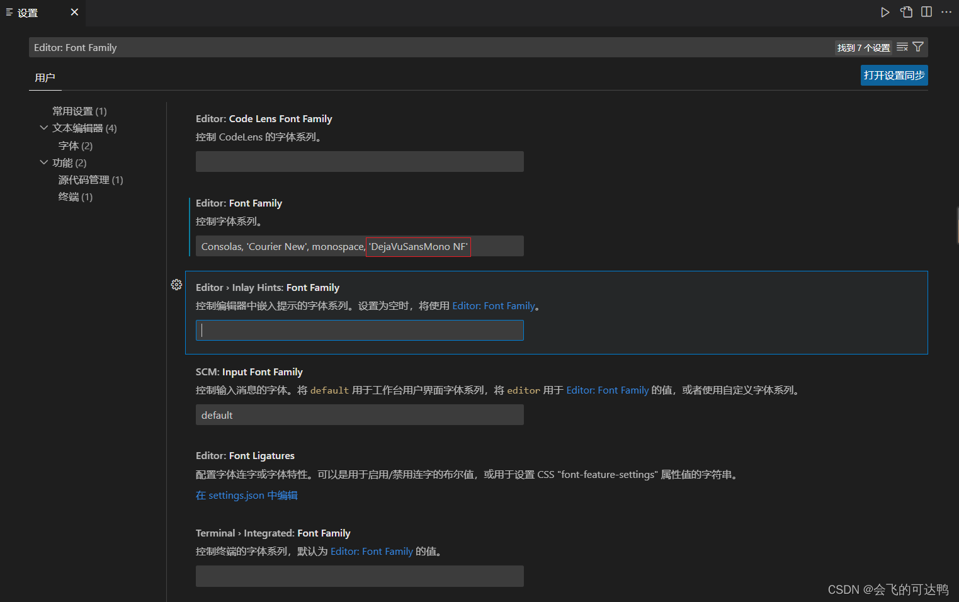959x602 pixels.
Task: Click the run (play) icon in the editor toolbar
Action: [x=885, y=12]
